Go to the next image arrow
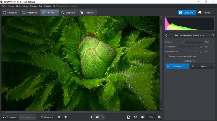Screen dimensions: 217x121 (103, 117)
